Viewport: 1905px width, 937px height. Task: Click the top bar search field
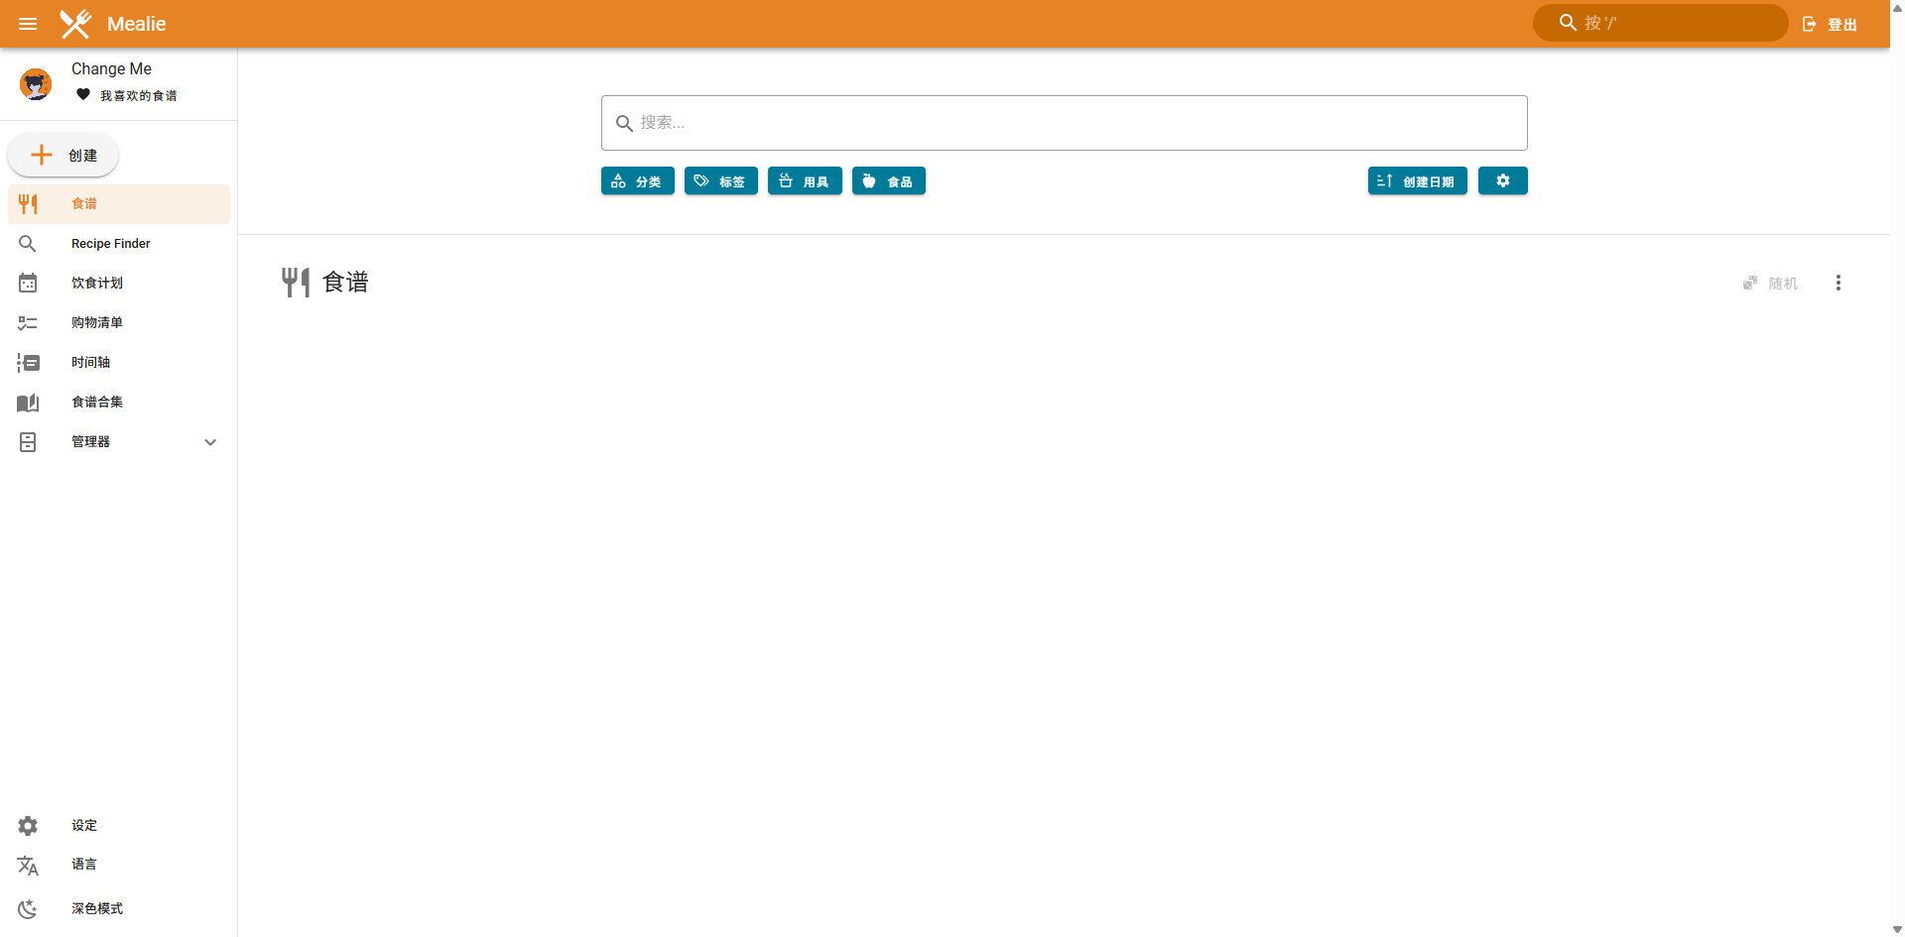click(1660, 23)
